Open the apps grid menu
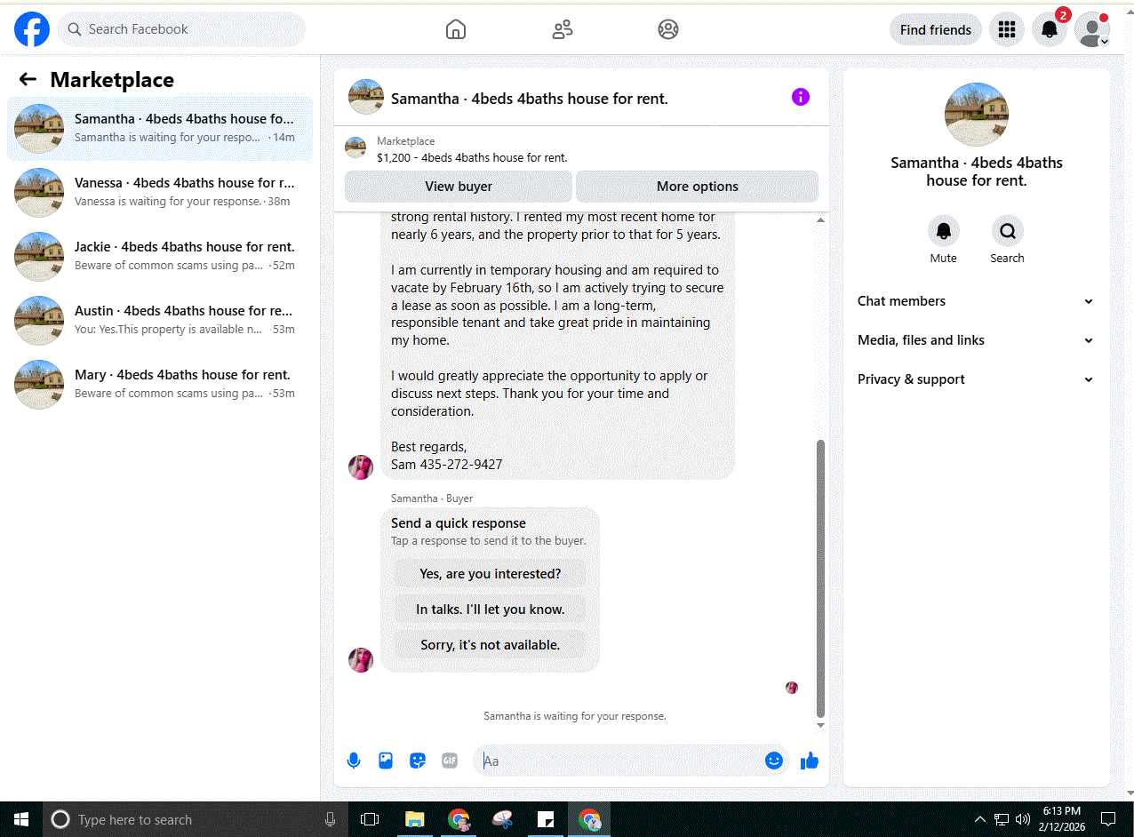This screenshot has width=1134, height=837. pyautogui.click(x=1006, y=29)
